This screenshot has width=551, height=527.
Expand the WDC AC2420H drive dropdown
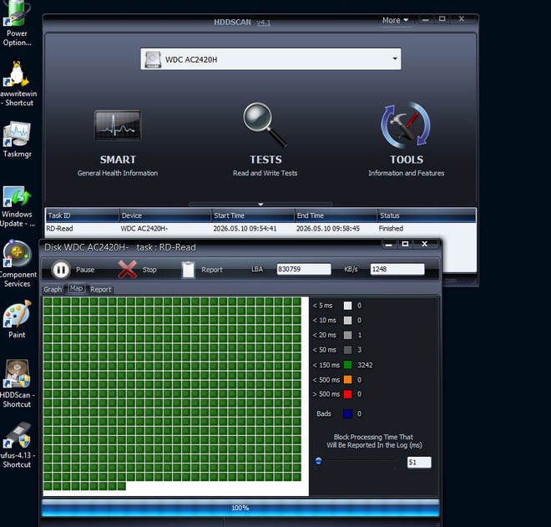(x=395, y=58)
